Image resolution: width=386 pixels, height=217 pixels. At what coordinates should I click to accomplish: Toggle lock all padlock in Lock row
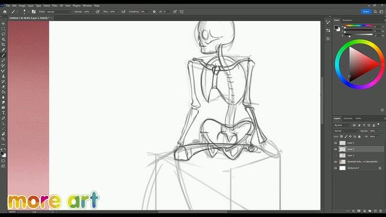(x=359, y=136)
